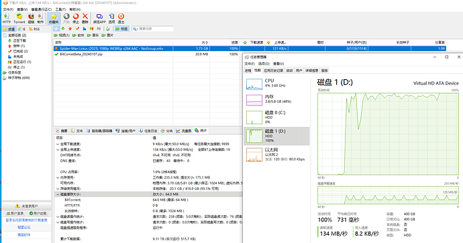The image size is (463, 243).
Task: Select the 以太网 Ethernet performance graph
Action: click(x=276, y=154)
